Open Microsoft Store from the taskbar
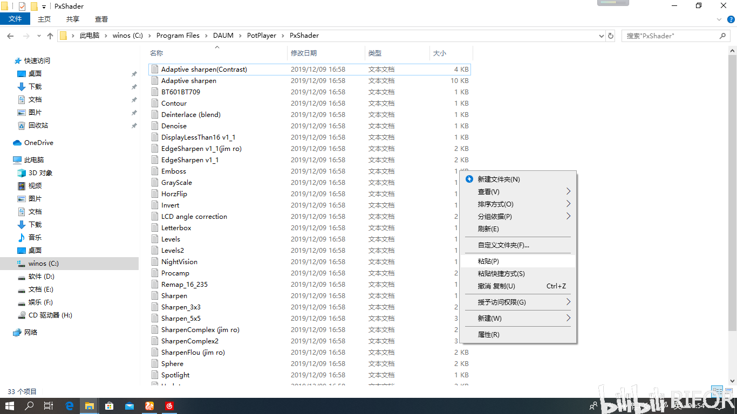The height and width of the screenshot is (414, 737). point(110,406)
